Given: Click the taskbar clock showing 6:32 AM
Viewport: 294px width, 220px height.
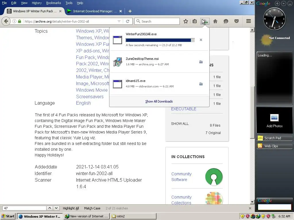Looking at the screenshot, I should click(x=284, y=216).
